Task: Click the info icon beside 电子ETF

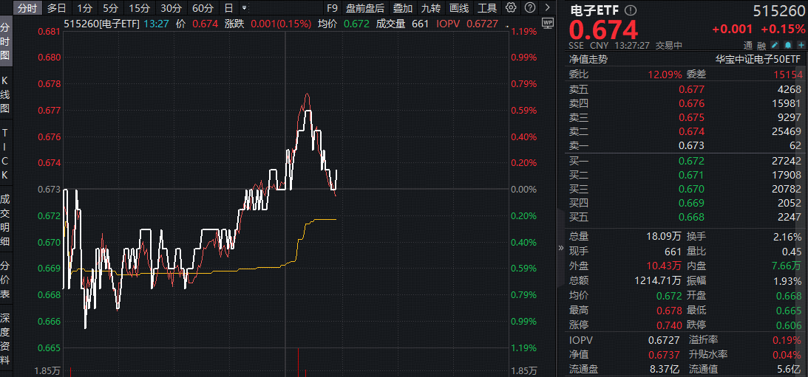Action: 630,10
